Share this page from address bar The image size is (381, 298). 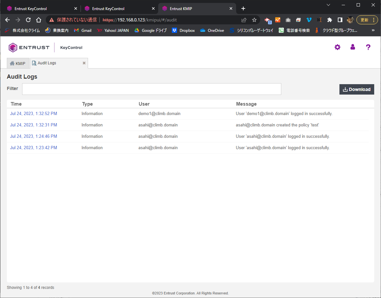pyautogui.click(x=244, y=20)
